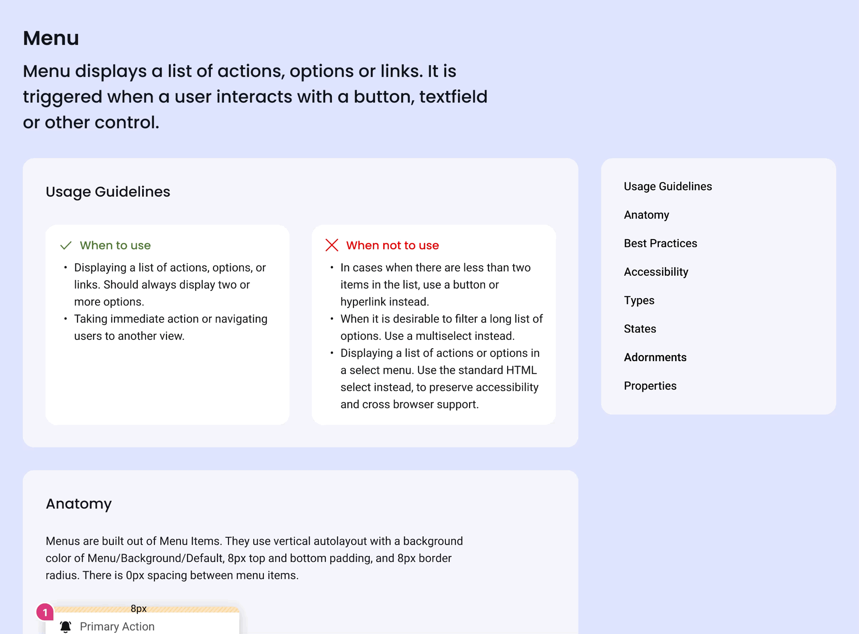Go to the Properties section
Image resolution: width=859 pixels, height=634 pixels.
(x=650, y=385)
